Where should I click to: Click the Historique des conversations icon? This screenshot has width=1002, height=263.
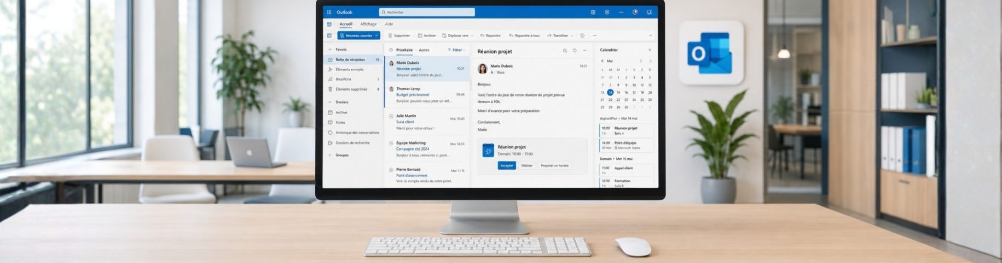click(330, 133)
